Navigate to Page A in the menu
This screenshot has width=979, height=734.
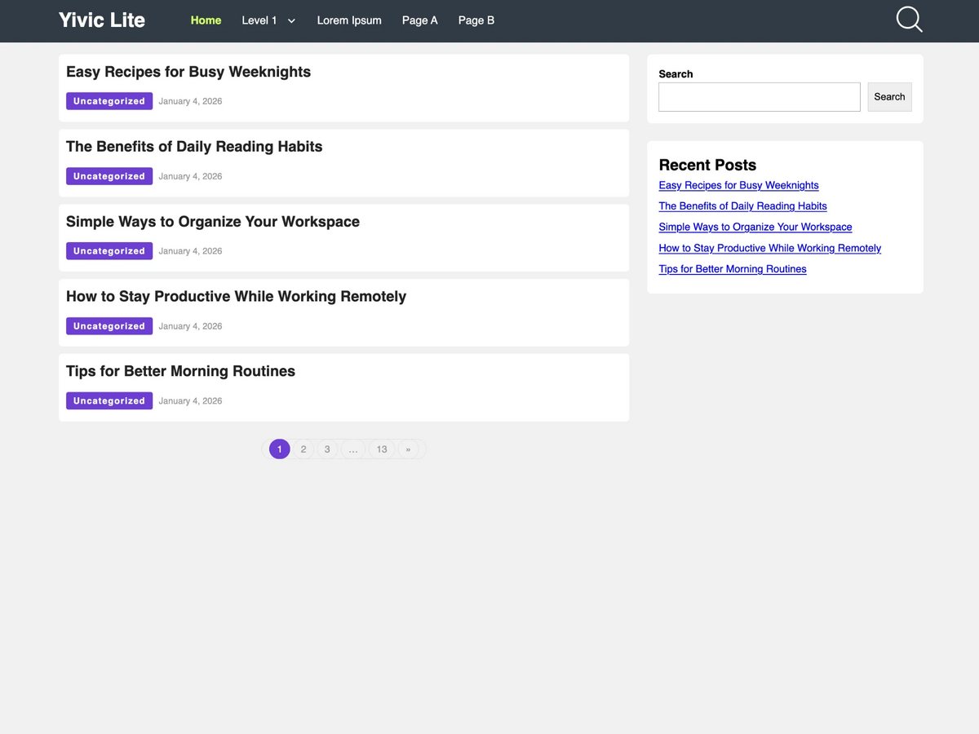(419, 20)
